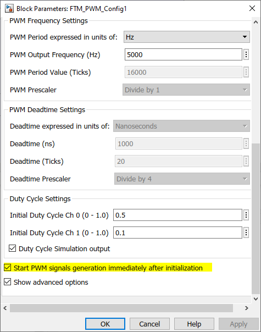
Task: Open options menu beside PWM Output Frequency field
Action: tap(246, 54)
